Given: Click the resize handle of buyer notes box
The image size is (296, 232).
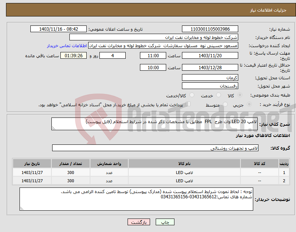Looking at the screenshot, I should pyautogui.click(x=22, y=208).
